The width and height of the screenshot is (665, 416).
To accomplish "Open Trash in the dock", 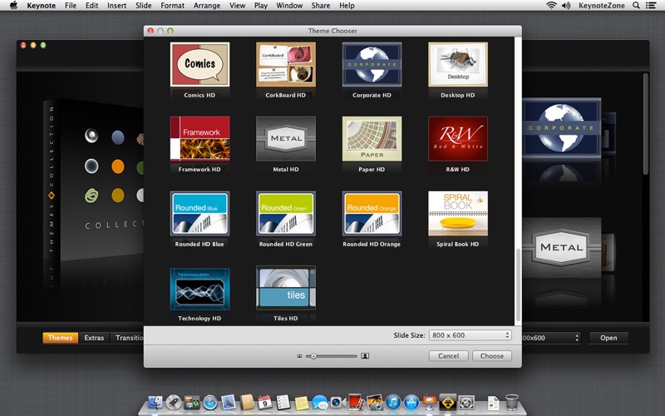I will tap(512, 402).
